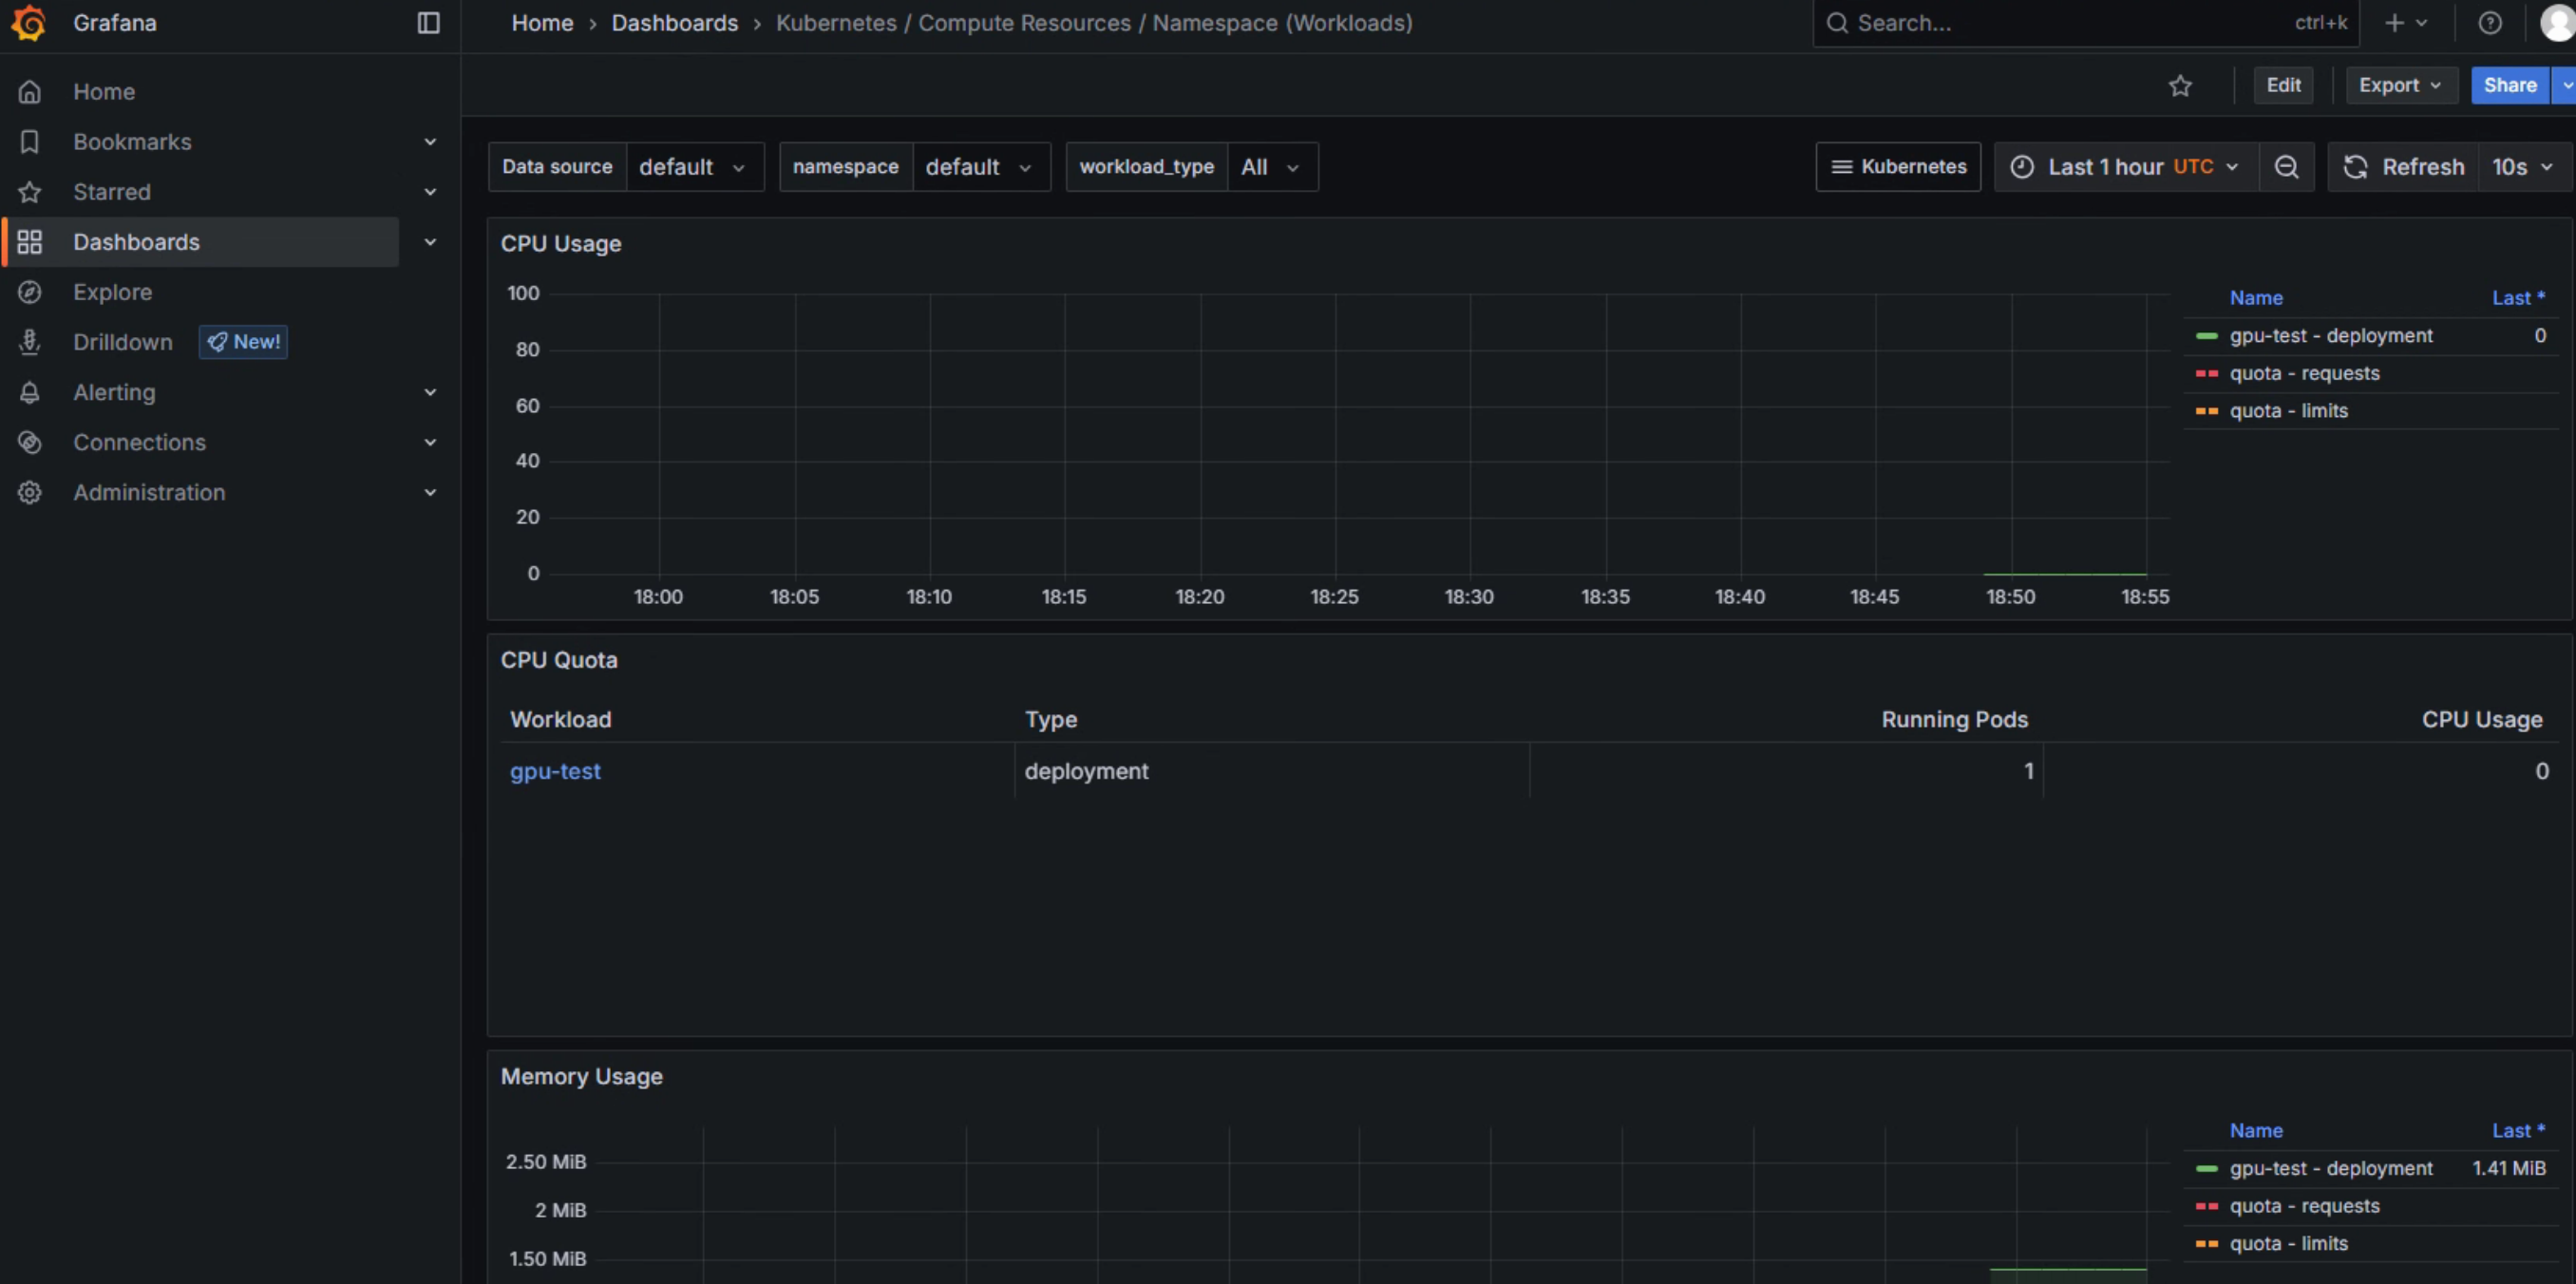This screenshot has width=2576, height=1284.
Task: Open the Data source default dropdown
Action: (x=694, y=167)
